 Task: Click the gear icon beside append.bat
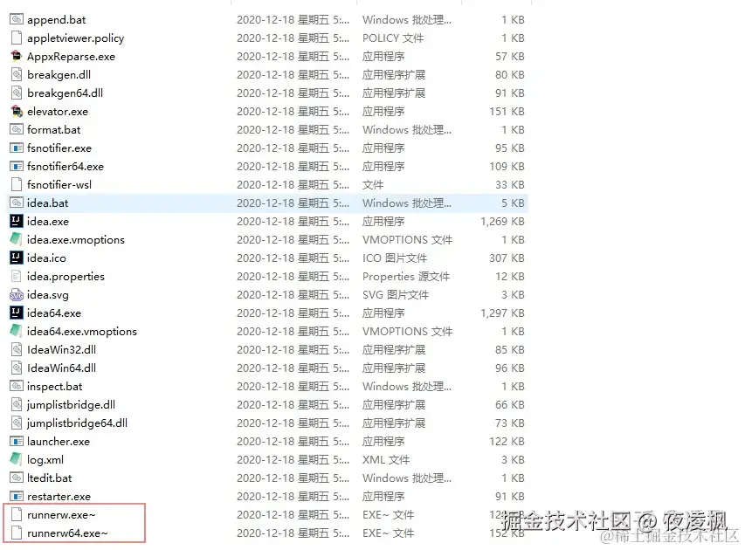18,19
